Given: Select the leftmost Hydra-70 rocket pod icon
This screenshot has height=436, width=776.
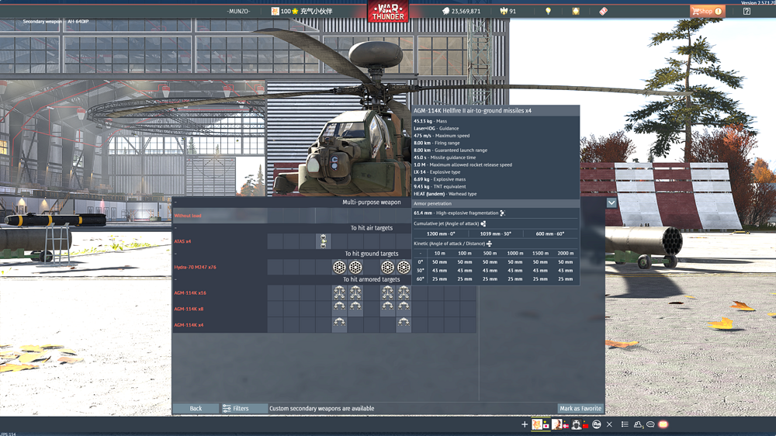Looking at the screenshot, I should [339, 267].
